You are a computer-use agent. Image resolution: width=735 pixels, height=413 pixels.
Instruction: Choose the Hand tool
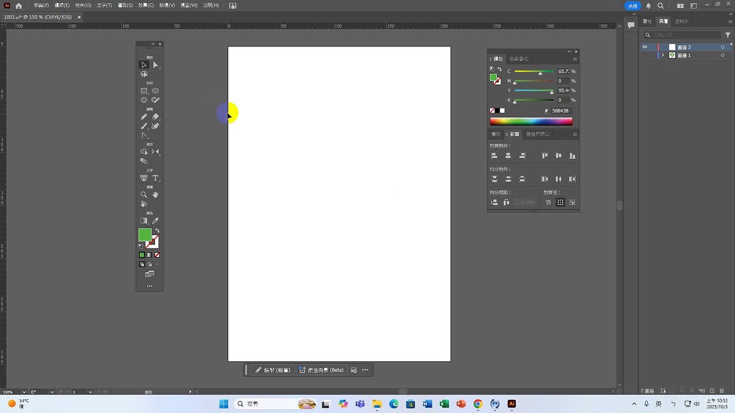click(x=155, y=195)
